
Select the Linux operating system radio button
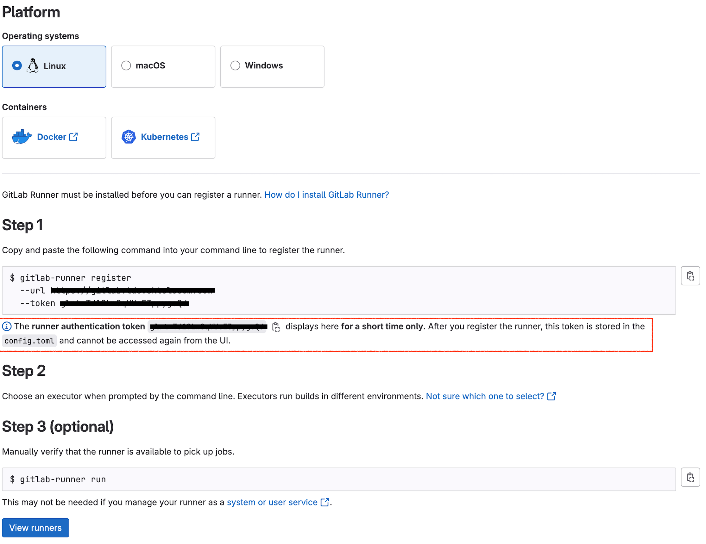coord(17,65)
